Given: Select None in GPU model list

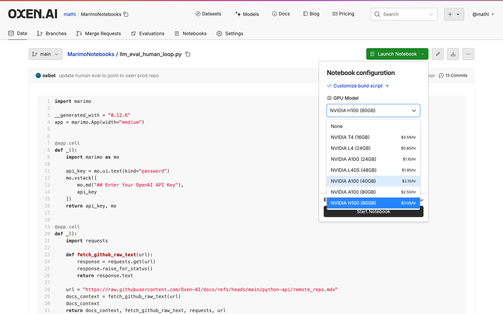Looking at the screenshot, I should point(373,126).
